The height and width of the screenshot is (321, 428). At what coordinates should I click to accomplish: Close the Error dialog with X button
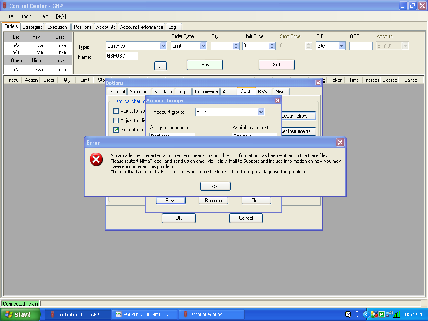(x=340, y=142)
